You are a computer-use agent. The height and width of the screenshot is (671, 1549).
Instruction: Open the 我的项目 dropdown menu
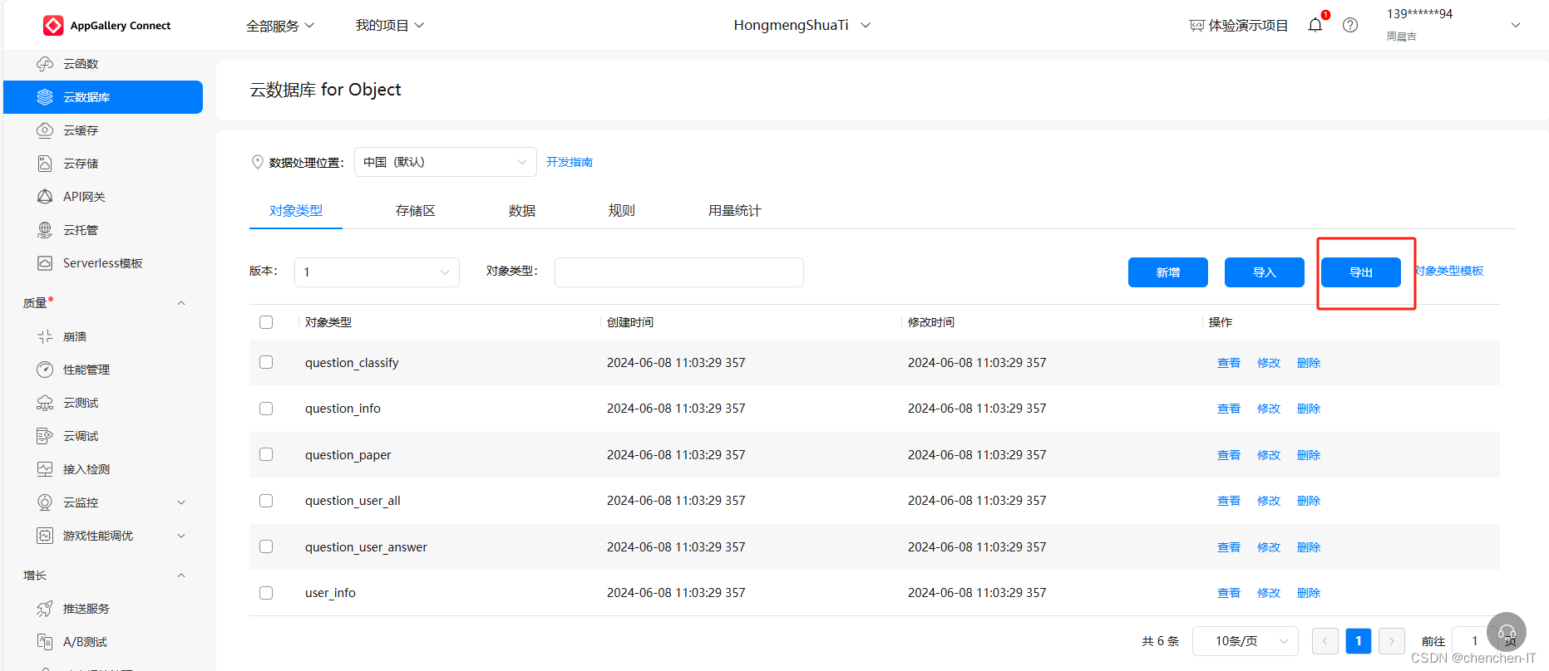tap(390, 26)
